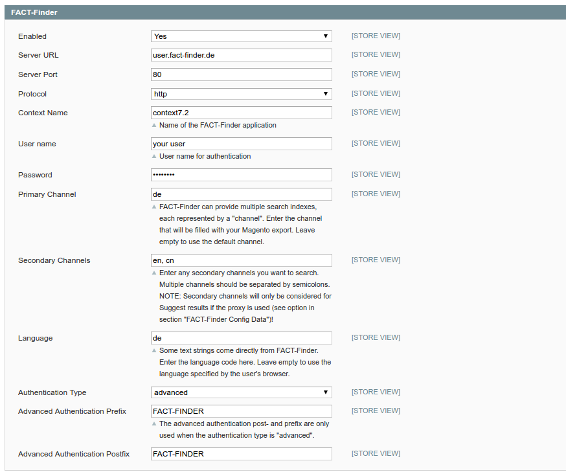This screenshot has width=566, height=474.
Task: Click the Secondary Channels field
Action: pyautogui.click(x=240, y=260)
